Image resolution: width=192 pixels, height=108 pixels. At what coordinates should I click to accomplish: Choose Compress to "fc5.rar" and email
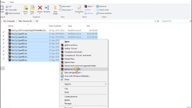click(84, 55)
